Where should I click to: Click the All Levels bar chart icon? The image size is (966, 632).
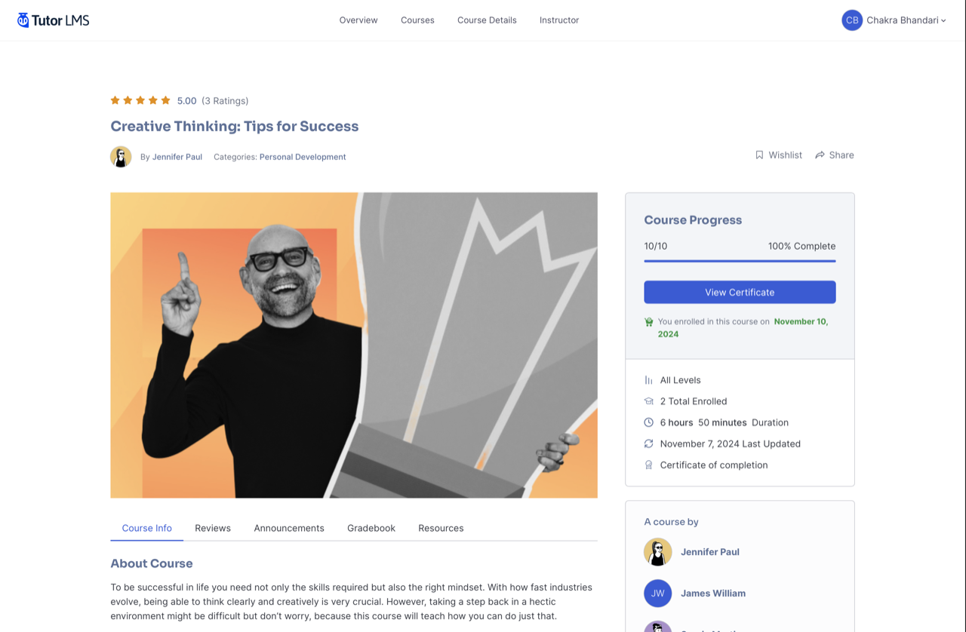point(648,380)
